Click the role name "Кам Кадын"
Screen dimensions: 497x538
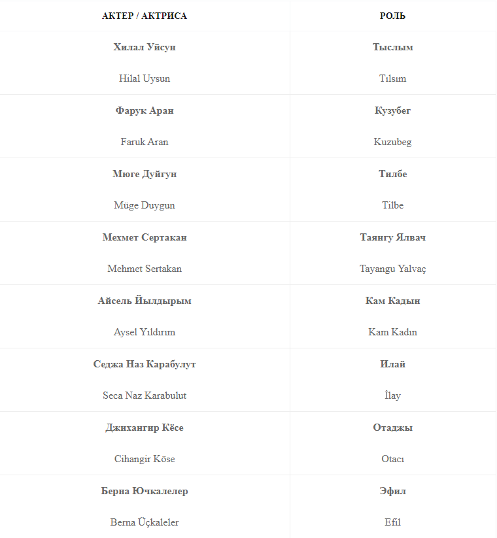click(x=392, y=301)
